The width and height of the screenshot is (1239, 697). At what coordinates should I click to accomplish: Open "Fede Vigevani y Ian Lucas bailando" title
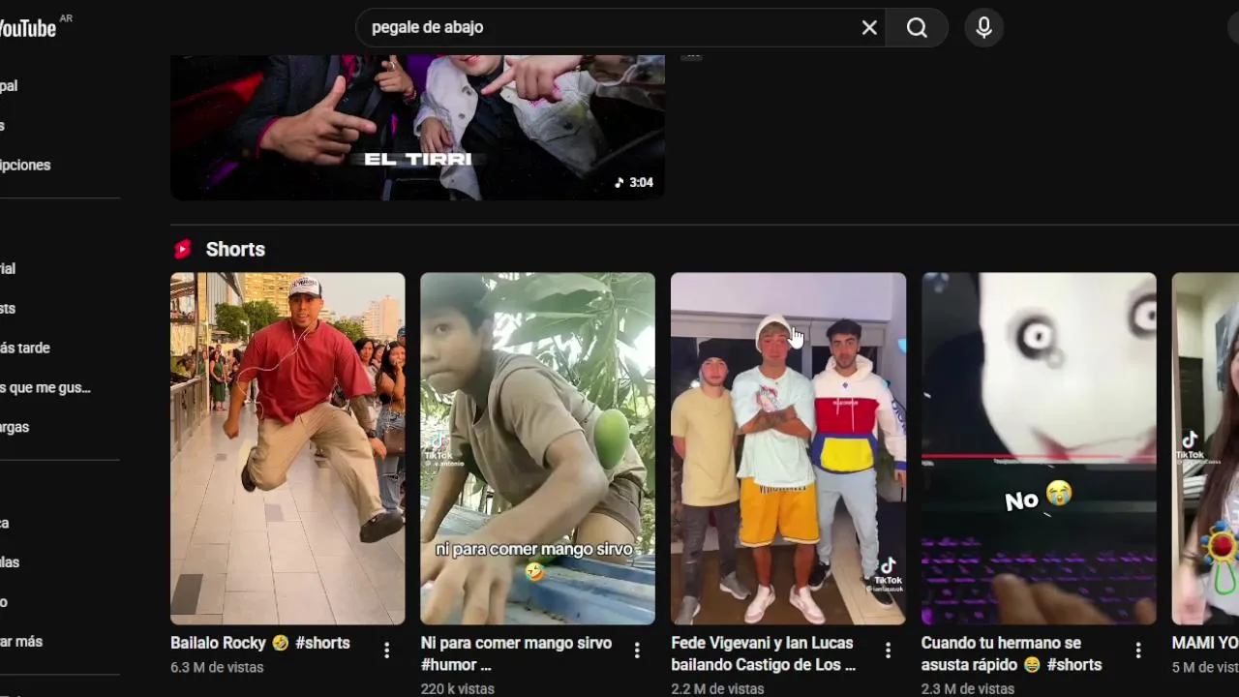coord(764,653)
